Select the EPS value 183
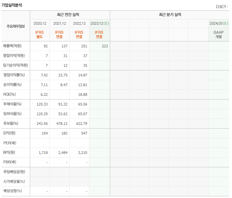The height and width of the screenshot is (198, 232). [65, 133]
